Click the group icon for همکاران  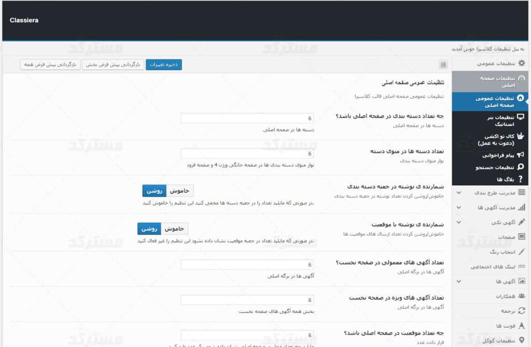[522, 296]
